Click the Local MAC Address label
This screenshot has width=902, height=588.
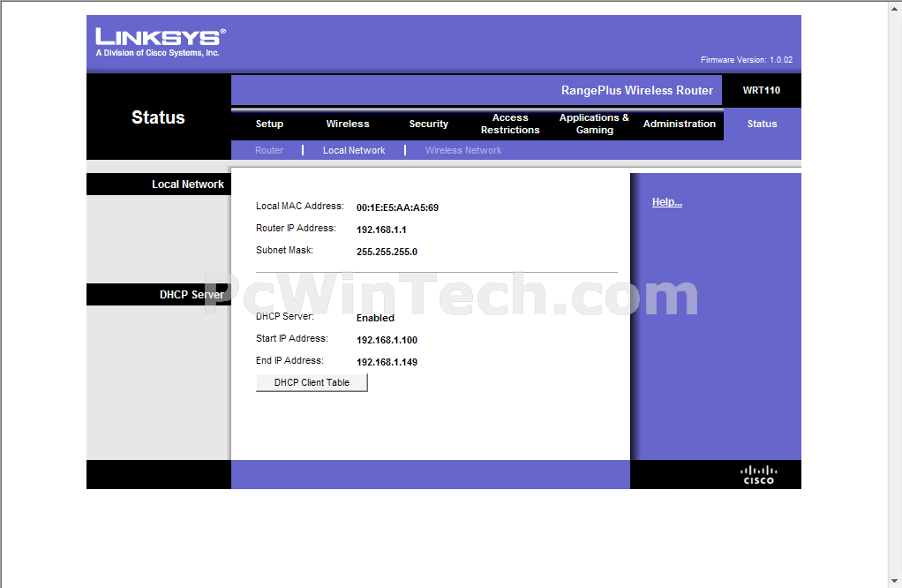300,206
